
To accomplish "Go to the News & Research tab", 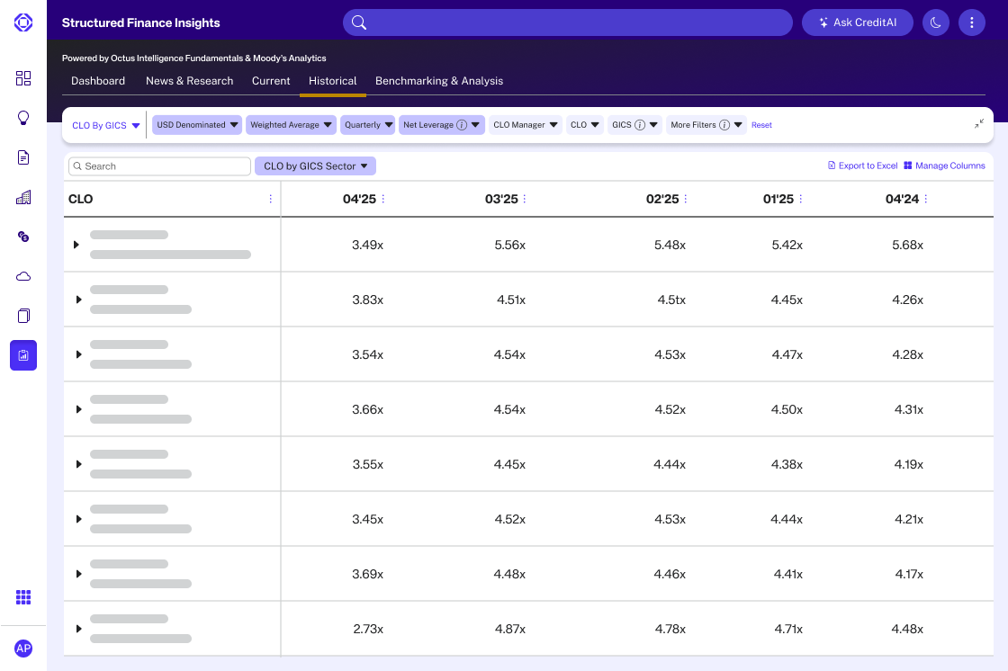I will 189,81.
